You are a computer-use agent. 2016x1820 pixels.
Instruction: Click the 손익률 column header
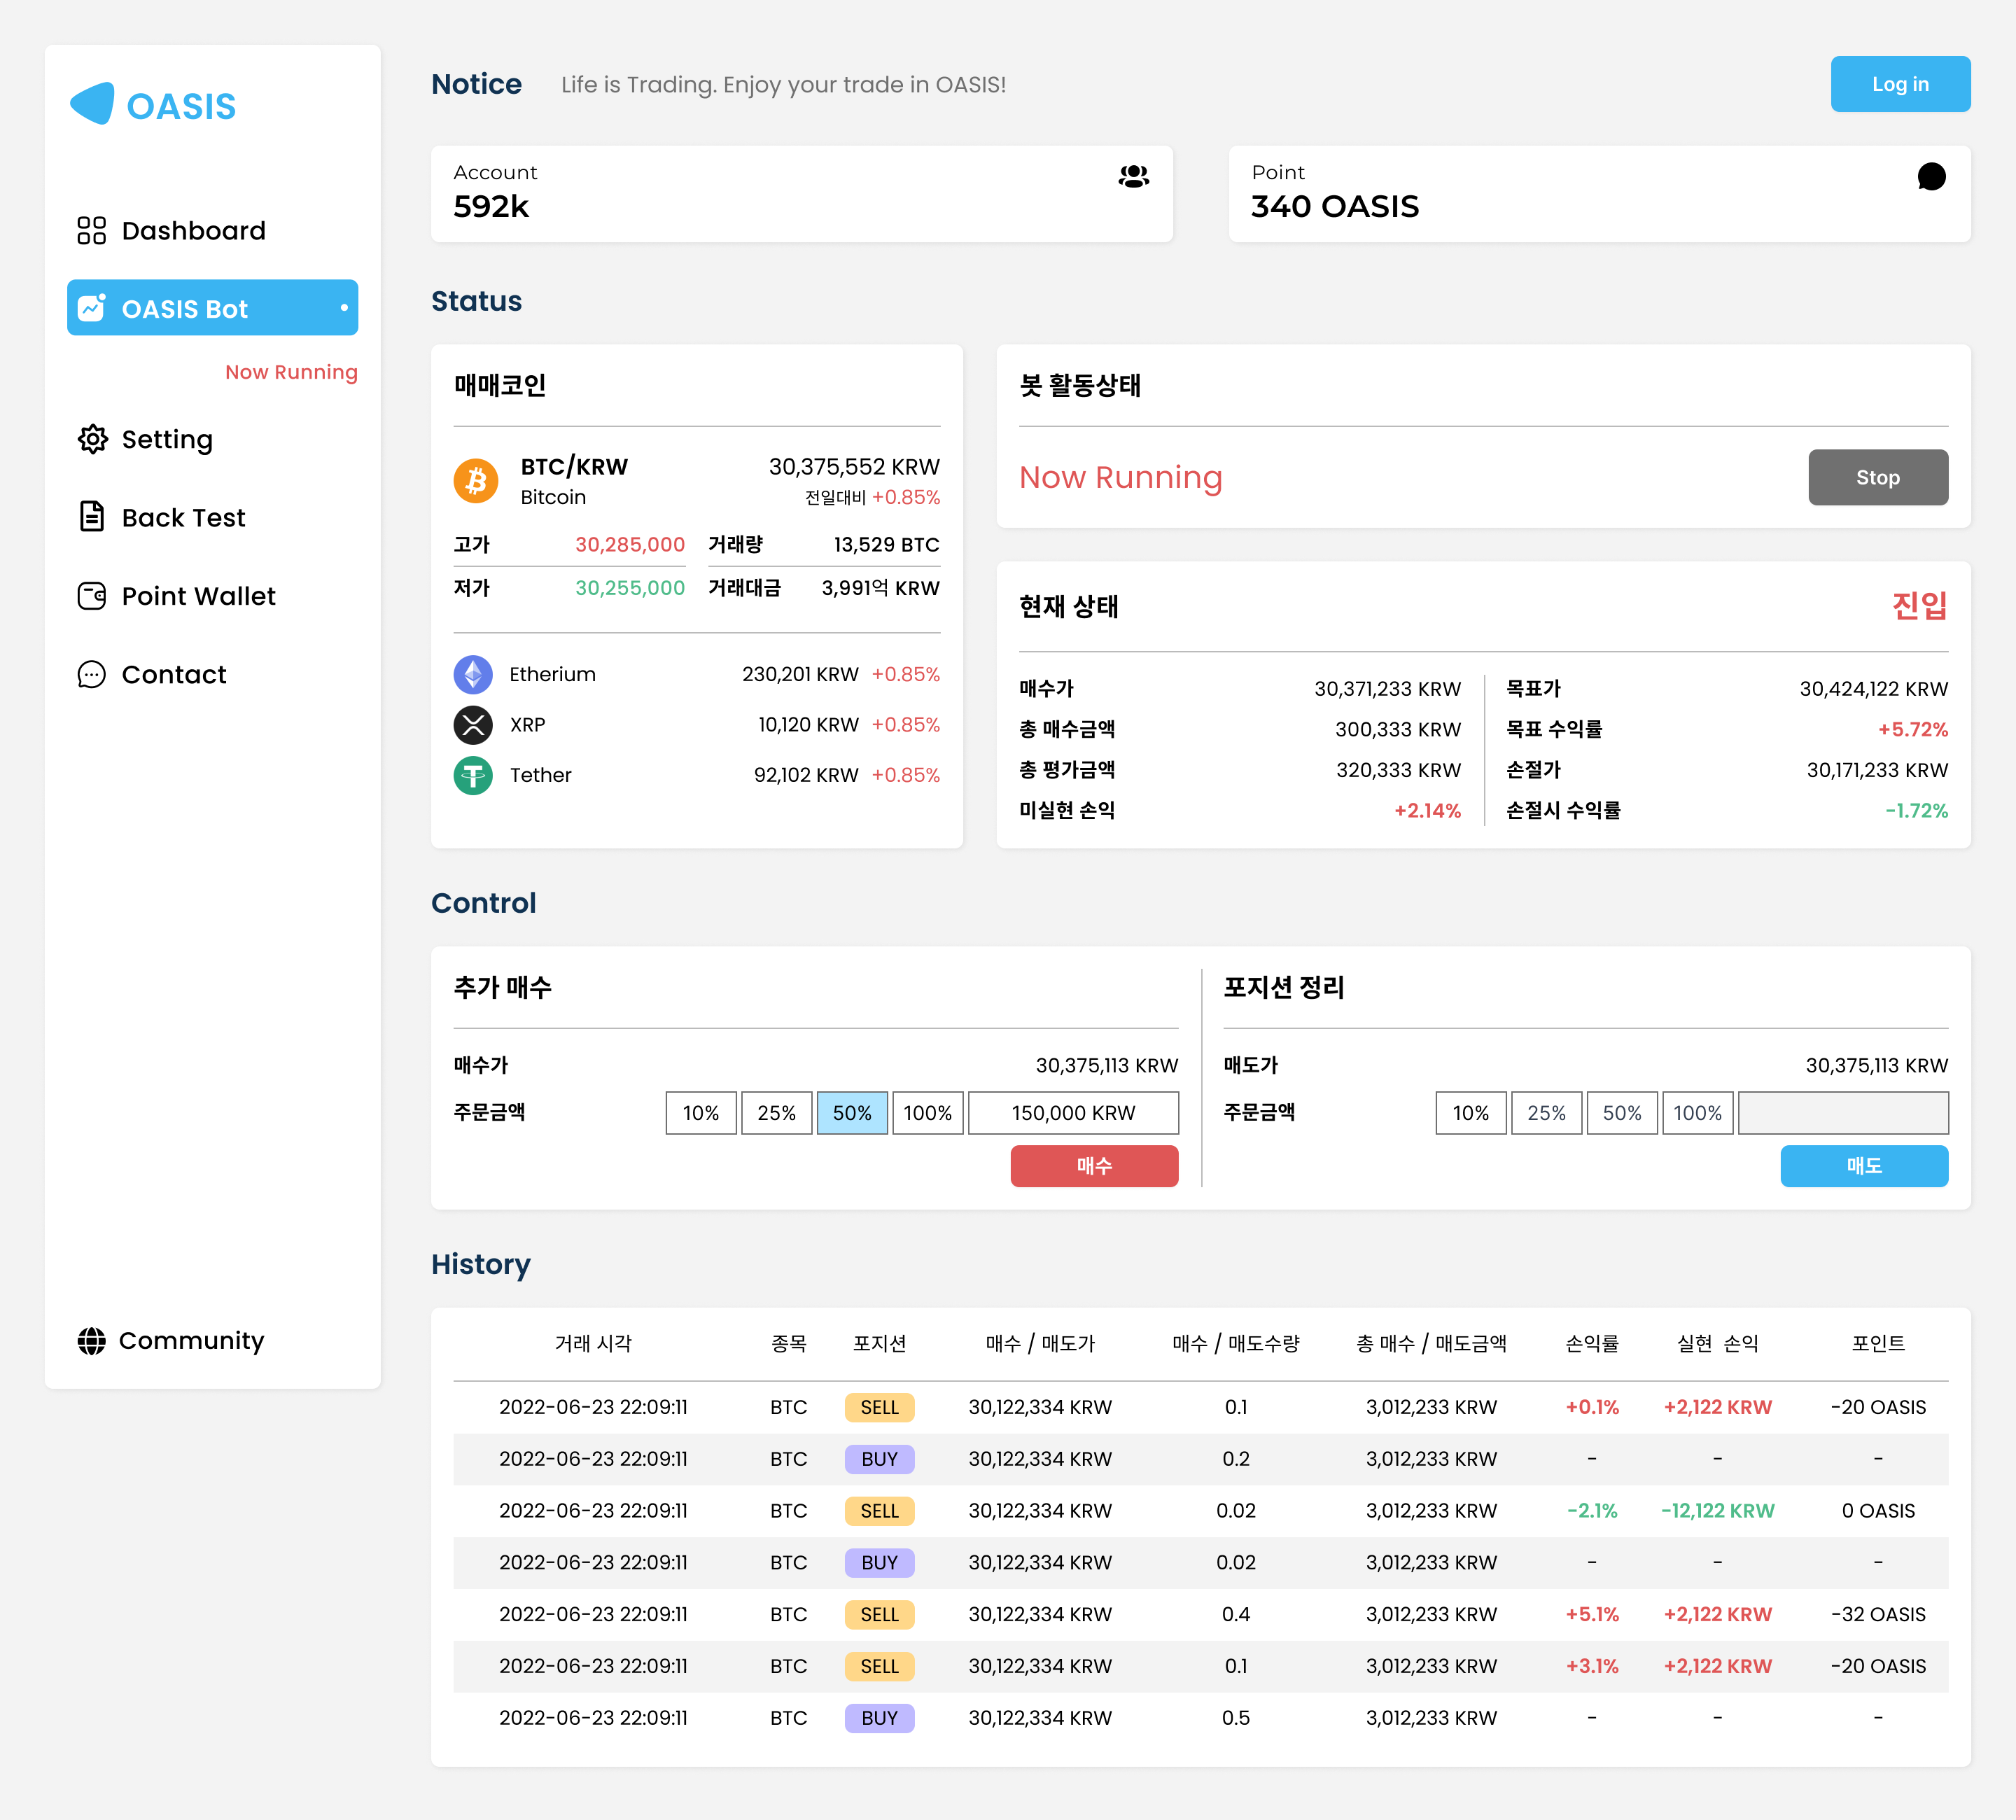coord(1592,1343)
